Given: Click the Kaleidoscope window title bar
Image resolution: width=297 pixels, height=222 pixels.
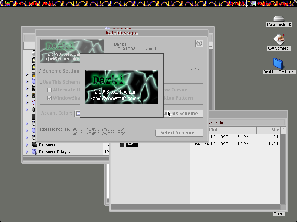Looking at the screenshot, I should point(122,33).
